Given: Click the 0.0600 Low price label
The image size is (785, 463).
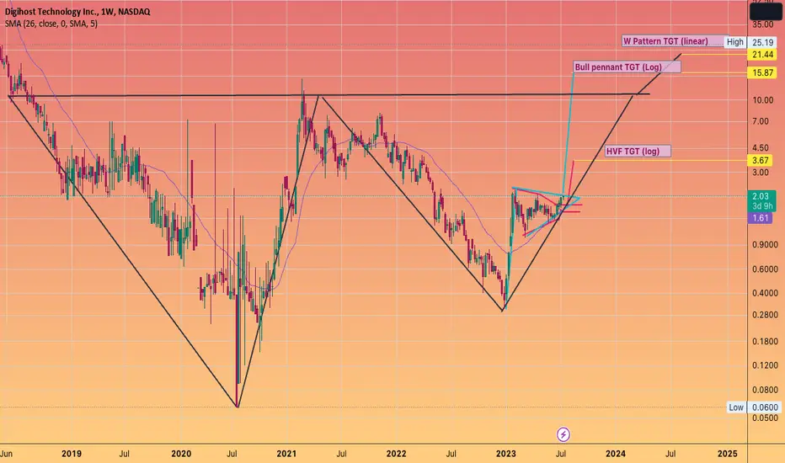Looking at the screenshot, I should click(766, 407).
